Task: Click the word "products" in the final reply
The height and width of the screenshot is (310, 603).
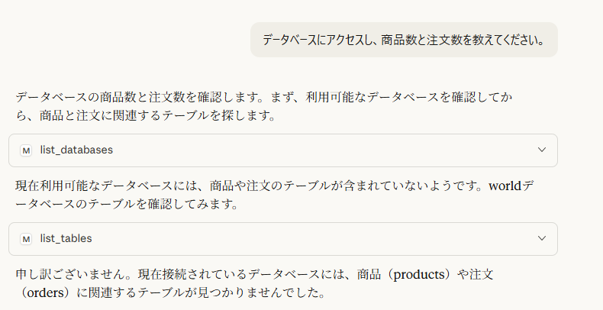Action: (416, 274)
